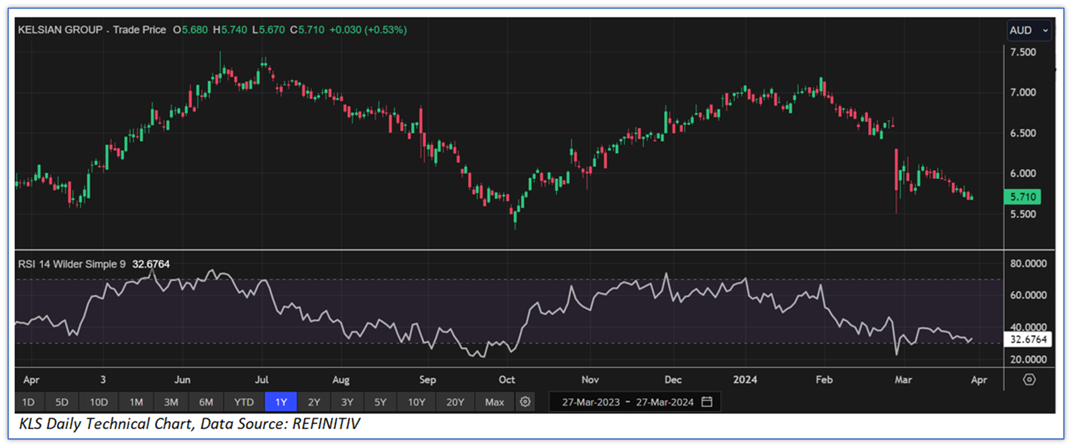Switch to the 10D range
This screenshot has width=1072, height=447.
click(x=99, y=402)
